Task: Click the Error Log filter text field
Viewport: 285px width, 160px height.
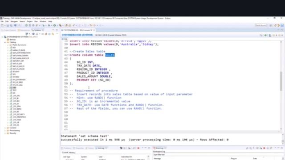Action: [x=217, y=155]
